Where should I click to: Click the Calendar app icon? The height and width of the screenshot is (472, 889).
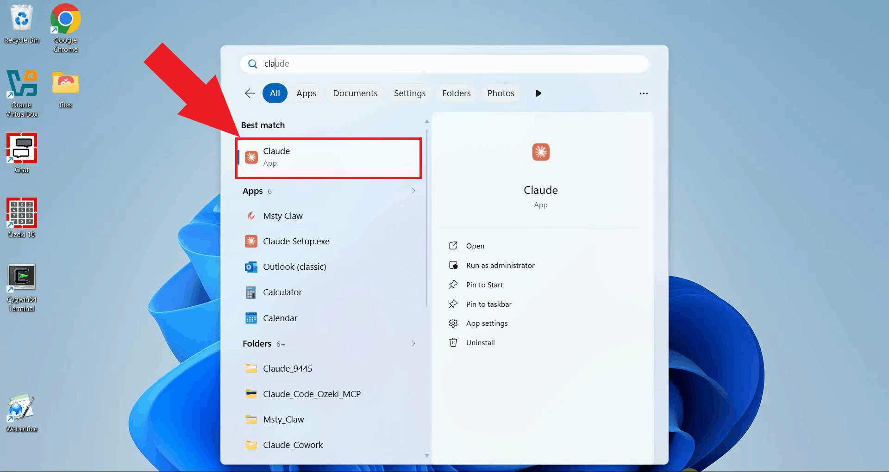251,318
